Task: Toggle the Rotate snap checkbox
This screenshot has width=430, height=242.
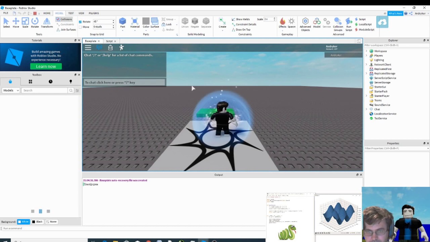Action: pyautogui.click(x=80, y=22)
